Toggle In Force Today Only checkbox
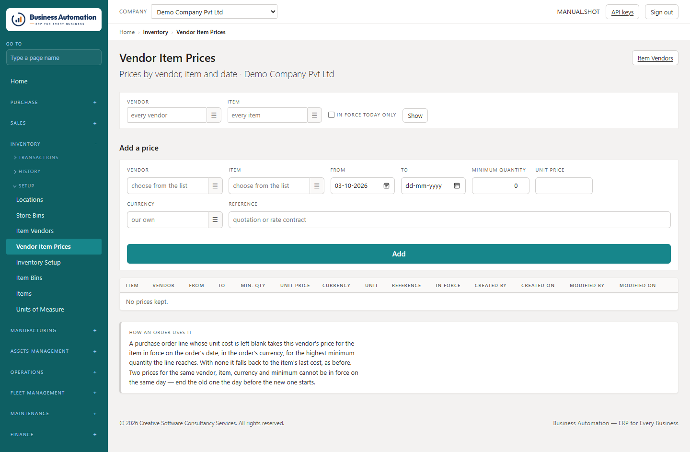Screen dimensions: 690x452 pos(331,115)
